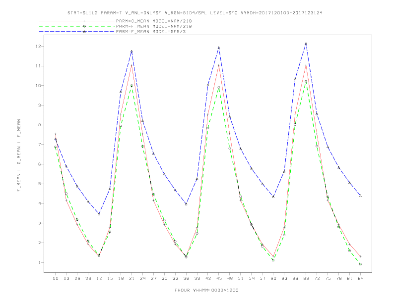Viewport: 393px width, 303px height.
Task: Click x-axis tick label 54
Action: [252, 278]
